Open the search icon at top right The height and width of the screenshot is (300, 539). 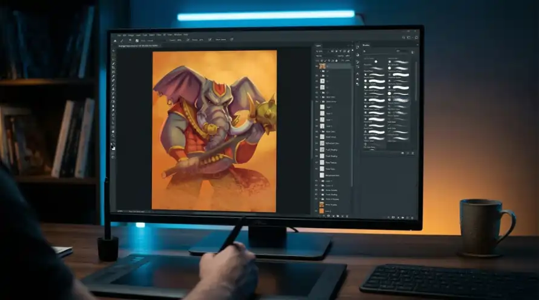pyautogui.click(x=403, y=37)
